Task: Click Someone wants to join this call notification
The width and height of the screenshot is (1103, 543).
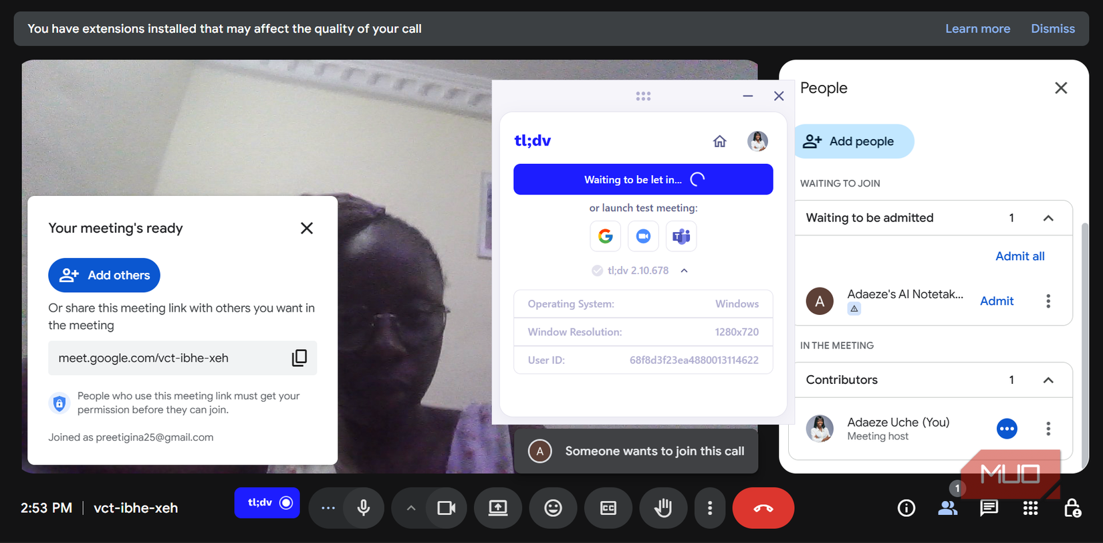Action: [636, 451]
